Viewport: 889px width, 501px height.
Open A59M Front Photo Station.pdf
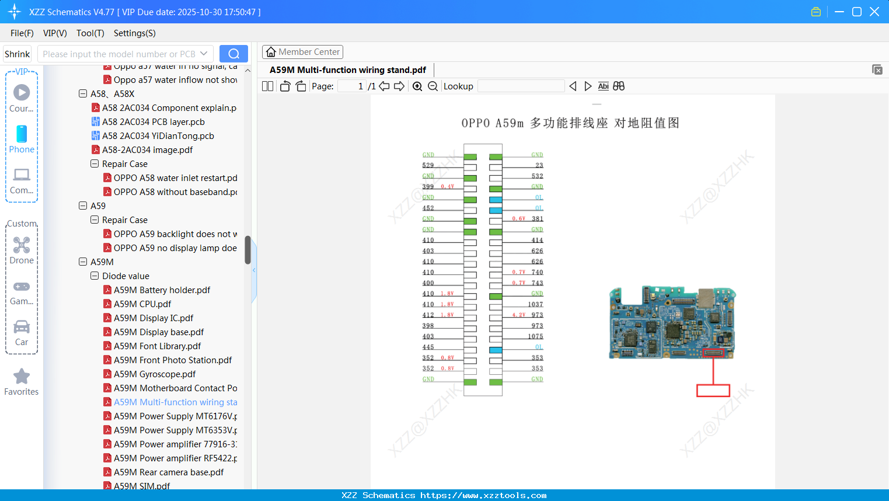[173, 360]
